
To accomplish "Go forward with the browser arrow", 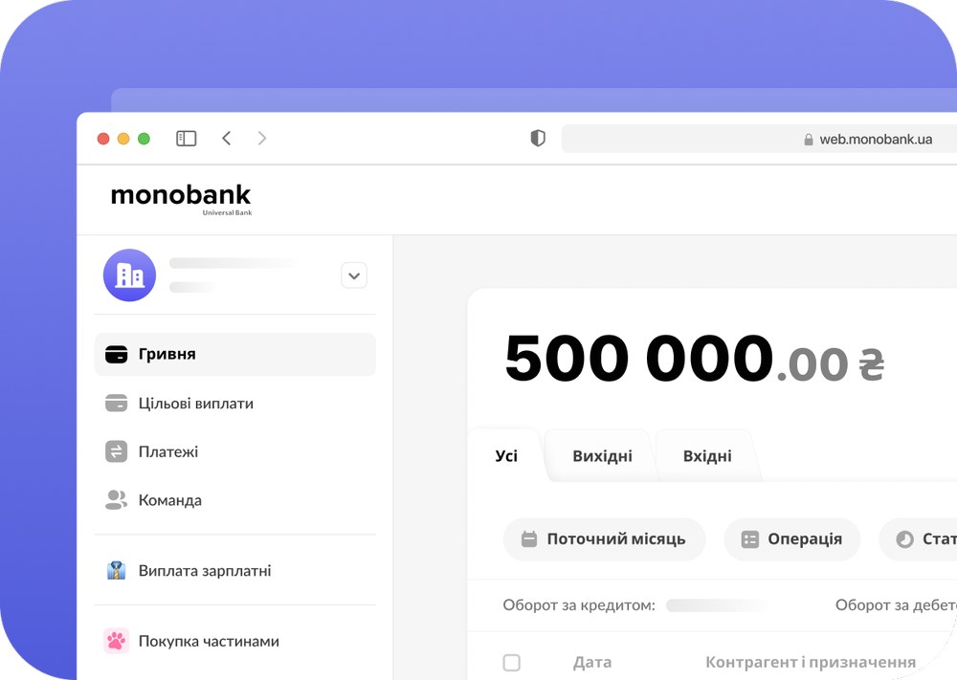I will (262, 139).
